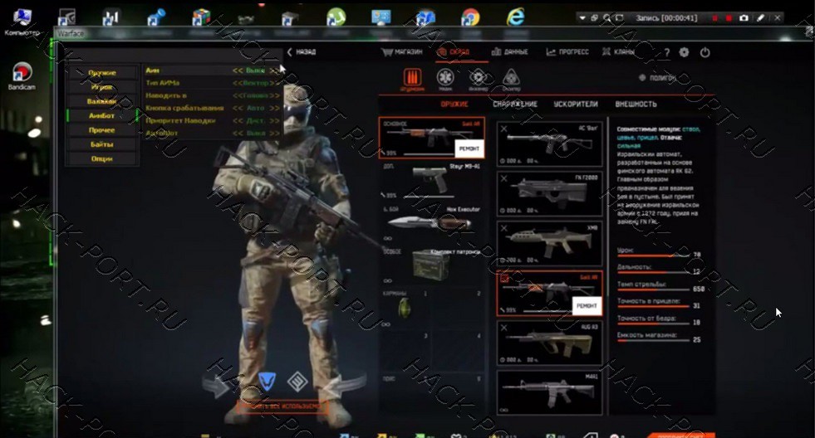Viewport: 815px width, 438px height.
Task: Select the Steyr M9-A1 pistol slot
Action: point(431,182)
